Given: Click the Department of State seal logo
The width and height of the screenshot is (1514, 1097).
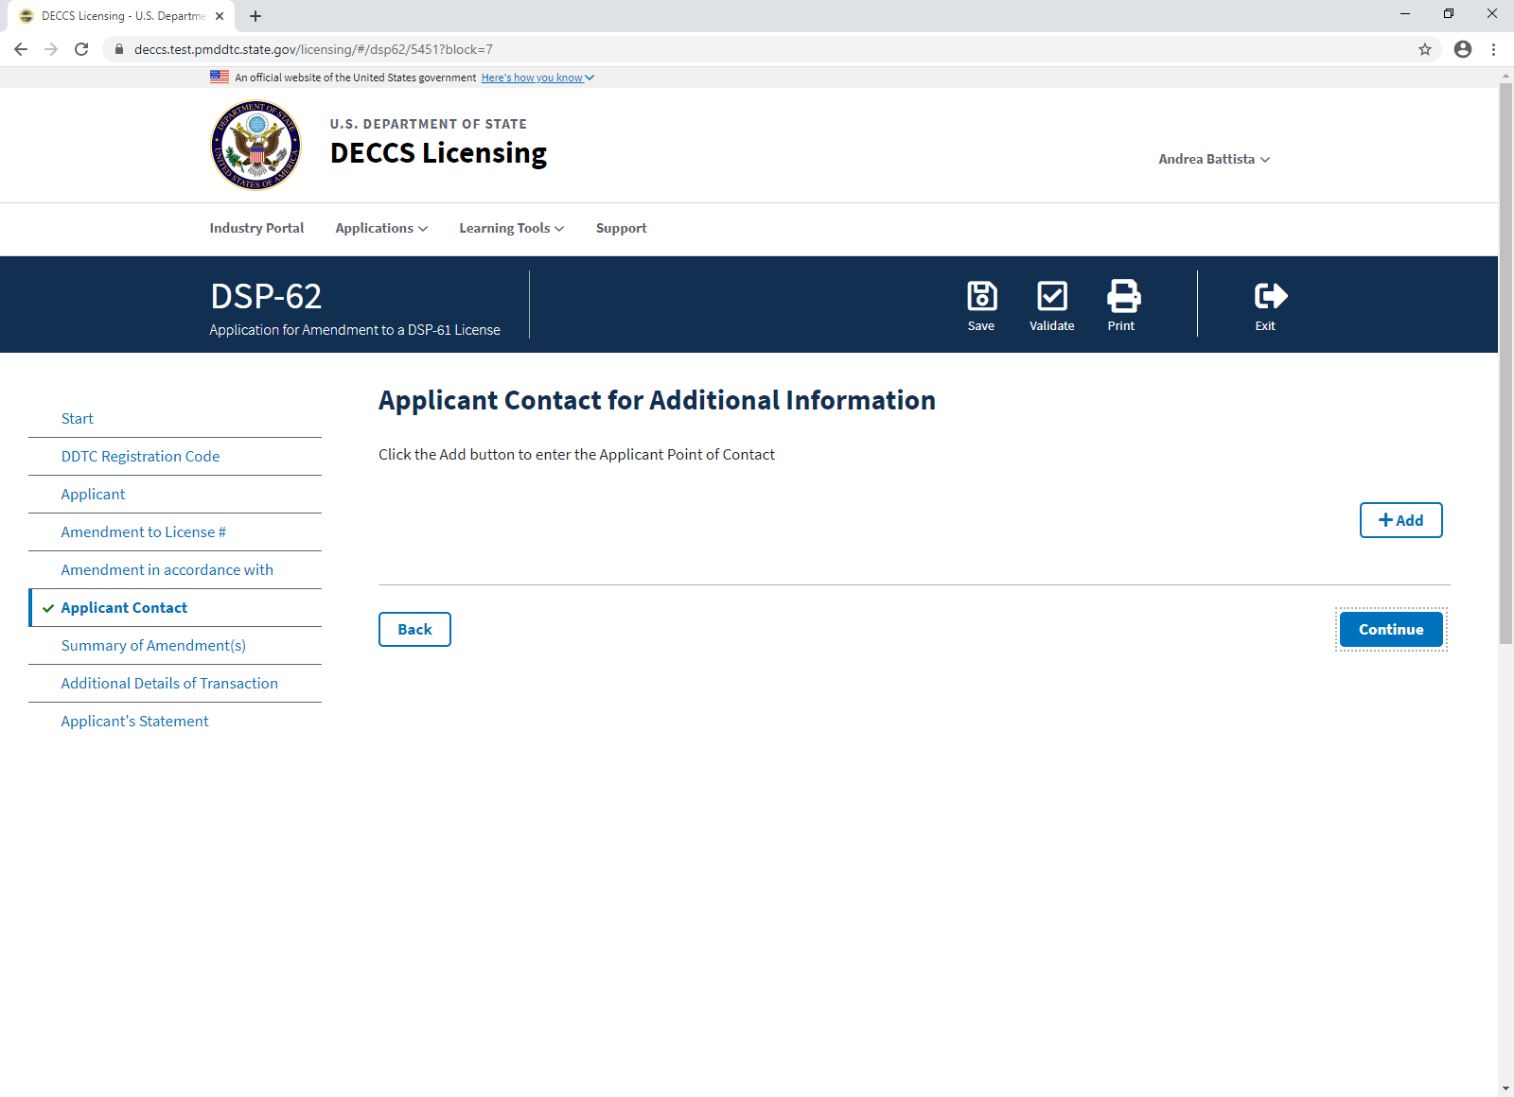Looking at the screenshot, I should 255,146.
